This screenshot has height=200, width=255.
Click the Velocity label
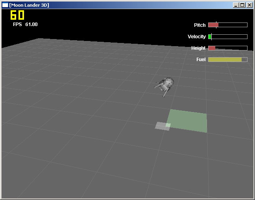tap(197, 37)
